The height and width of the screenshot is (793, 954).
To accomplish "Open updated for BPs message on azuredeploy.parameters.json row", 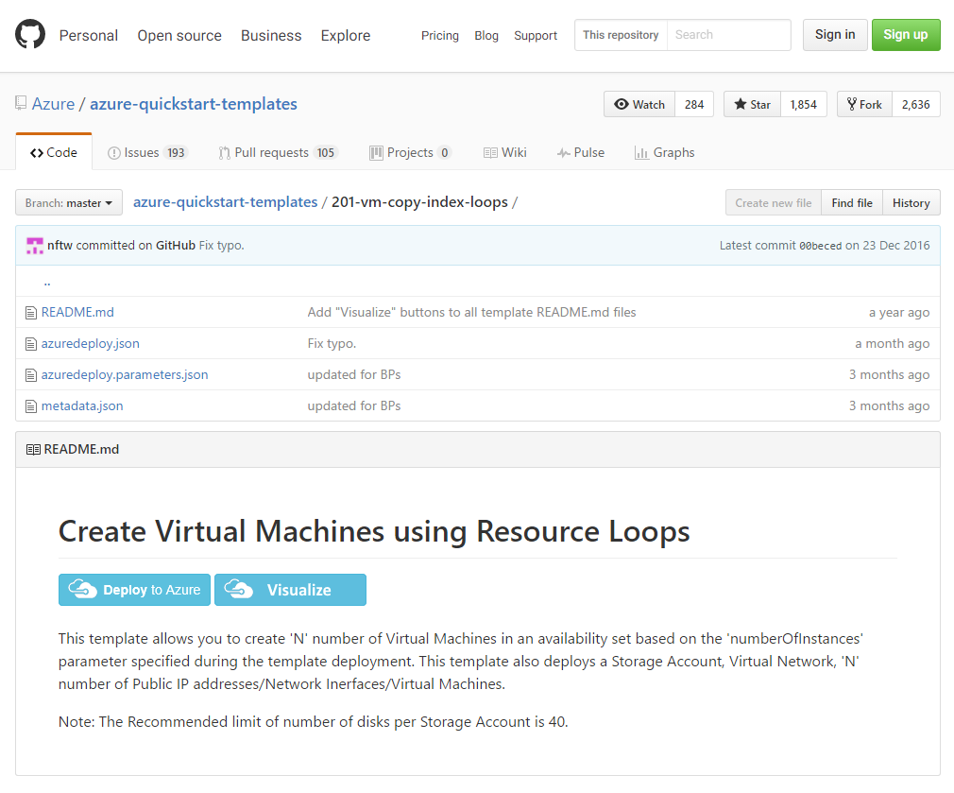I will [x=354, y=375].
